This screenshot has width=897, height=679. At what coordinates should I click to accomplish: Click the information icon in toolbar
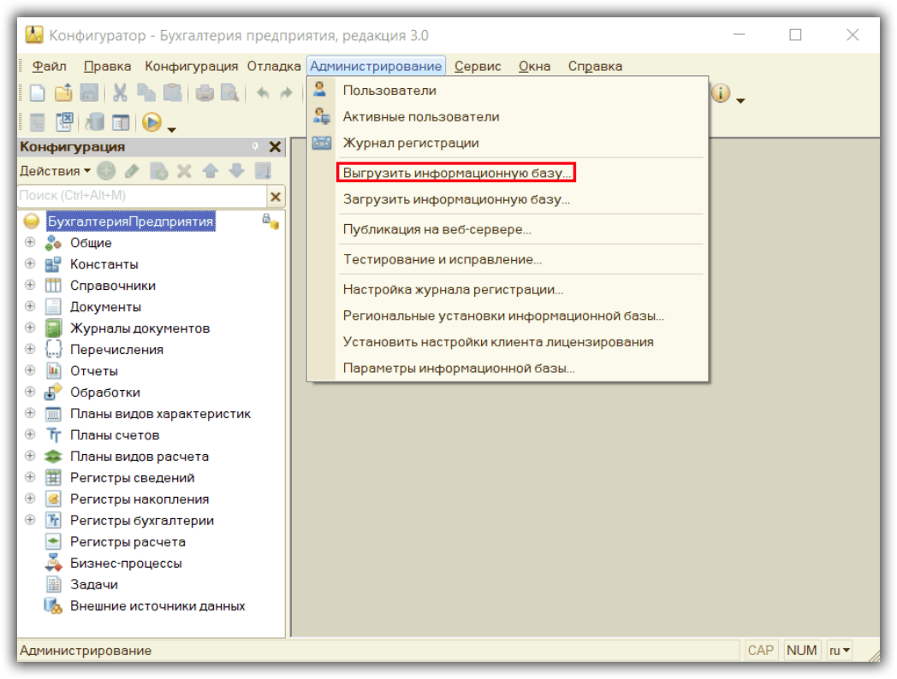click(x=721, y=94)
